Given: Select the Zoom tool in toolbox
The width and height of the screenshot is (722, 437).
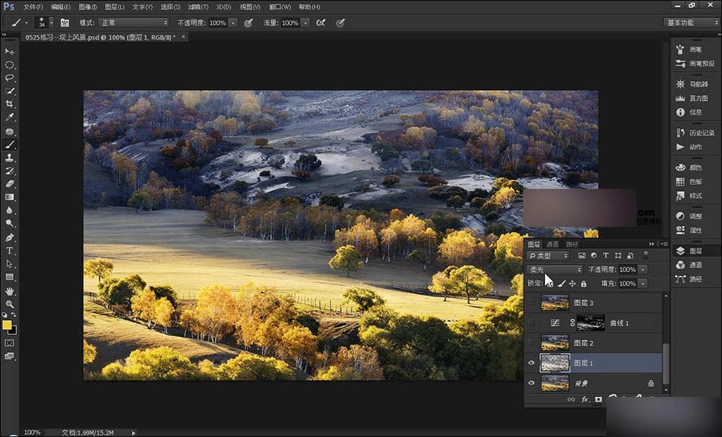Looking at the screenshot, I should click(x=10, y=304).
